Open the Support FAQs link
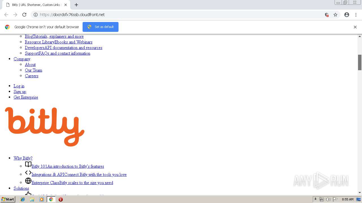The height and width of the screenshot is (203, 362). [x=57, y=53]
